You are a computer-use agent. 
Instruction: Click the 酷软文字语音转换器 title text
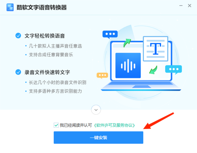(x=42, y=8)
